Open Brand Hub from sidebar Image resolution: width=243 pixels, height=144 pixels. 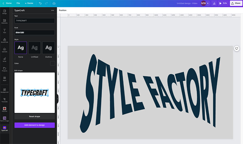pyautogui.click(x=5, y=40)
